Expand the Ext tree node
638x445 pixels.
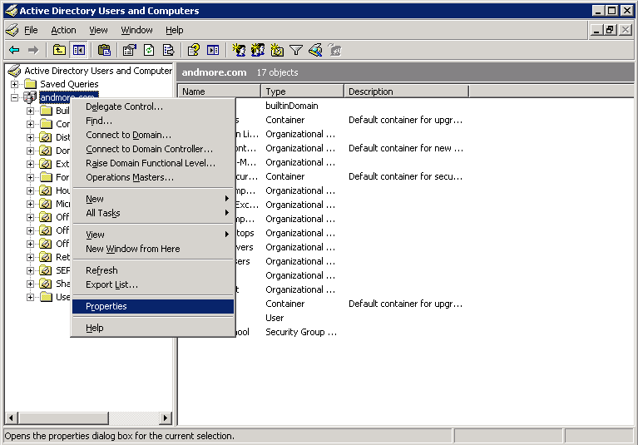[x=30, y=164]
